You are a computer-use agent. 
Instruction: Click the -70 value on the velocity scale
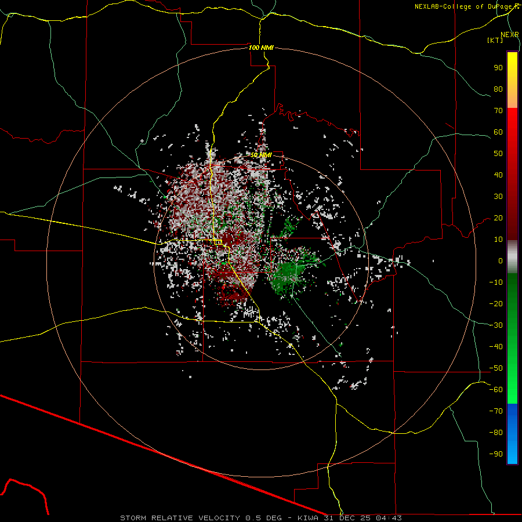click(x=496, y=411)
